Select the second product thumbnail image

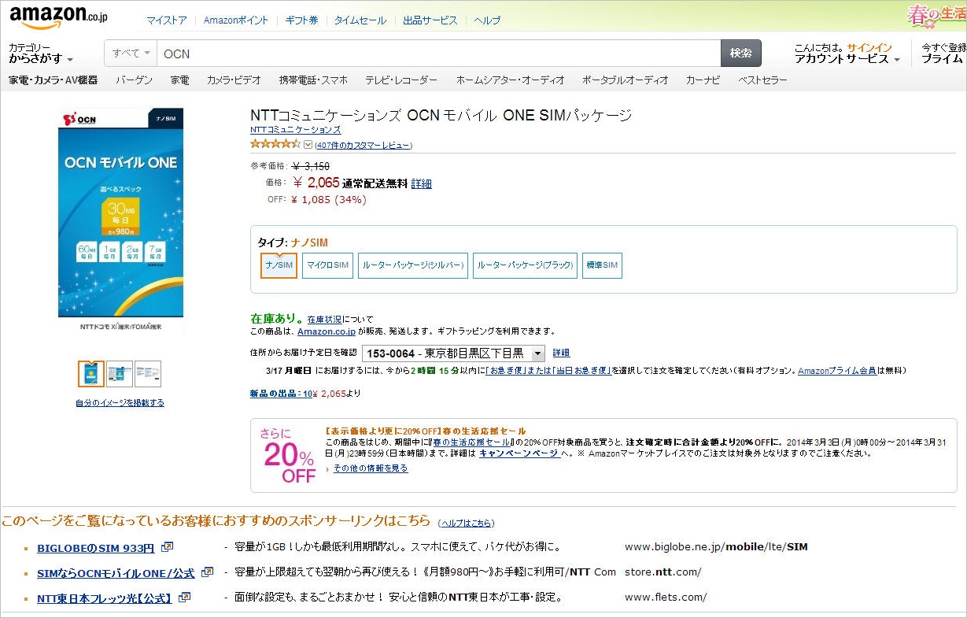click(x=120, y=374)
